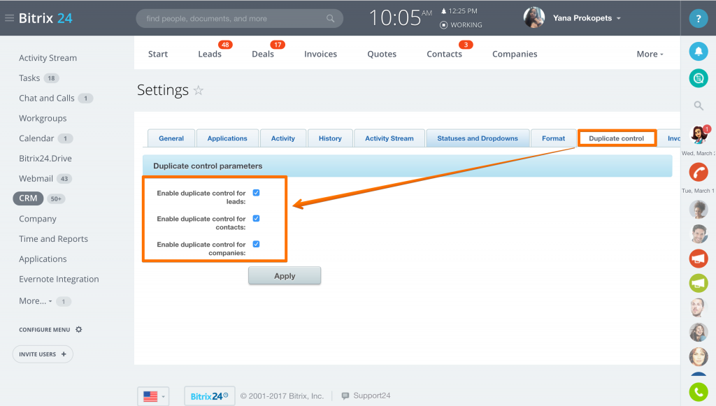Toggle duplicate control for contacts checkbox
The width and height of the screenshot is (716, 406).
(x=256, y=219)
